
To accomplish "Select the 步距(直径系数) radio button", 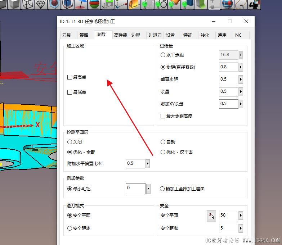I will click(x=163, y=67).
